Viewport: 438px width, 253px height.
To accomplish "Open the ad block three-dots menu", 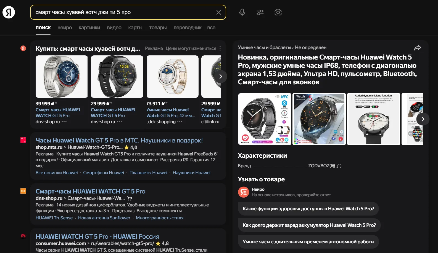I will pyautogui.click(x=220, y=49).
